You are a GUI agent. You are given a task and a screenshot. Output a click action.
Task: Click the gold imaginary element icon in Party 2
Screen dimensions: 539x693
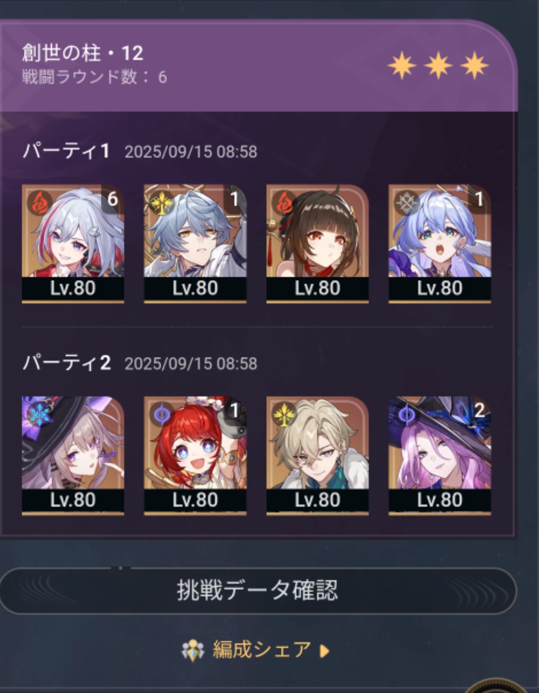click(284, 414)
